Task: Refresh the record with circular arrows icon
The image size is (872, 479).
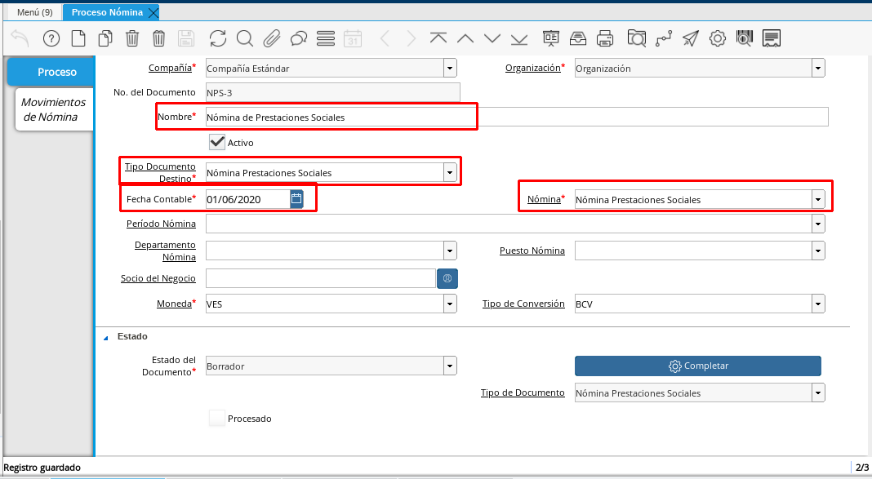Action: point(217,38)
